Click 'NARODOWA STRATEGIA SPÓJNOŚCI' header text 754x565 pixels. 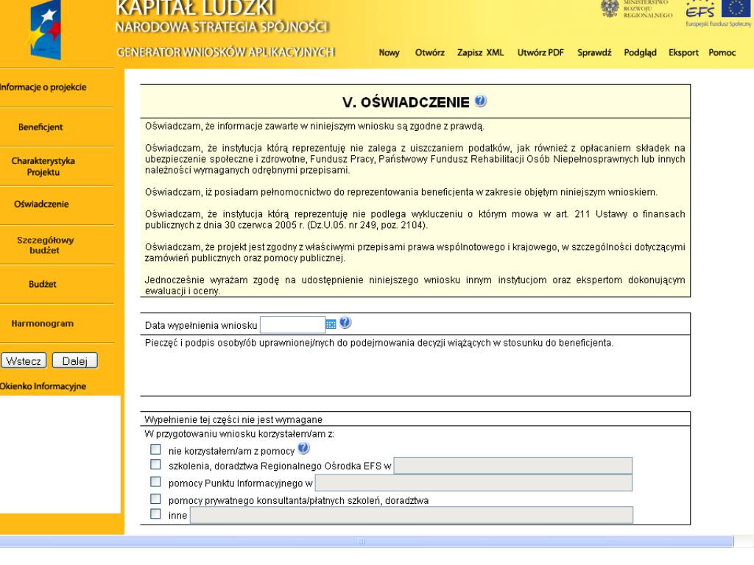(x=222, y=27)
